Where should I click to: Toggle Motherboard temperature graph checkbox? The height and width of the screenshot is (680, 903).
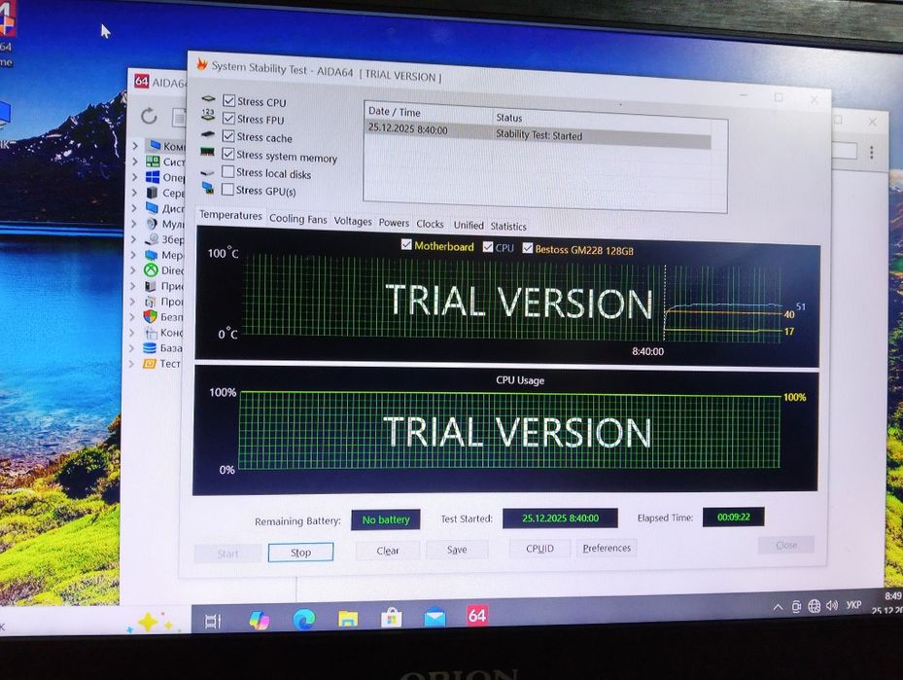(x=406, y=245)
